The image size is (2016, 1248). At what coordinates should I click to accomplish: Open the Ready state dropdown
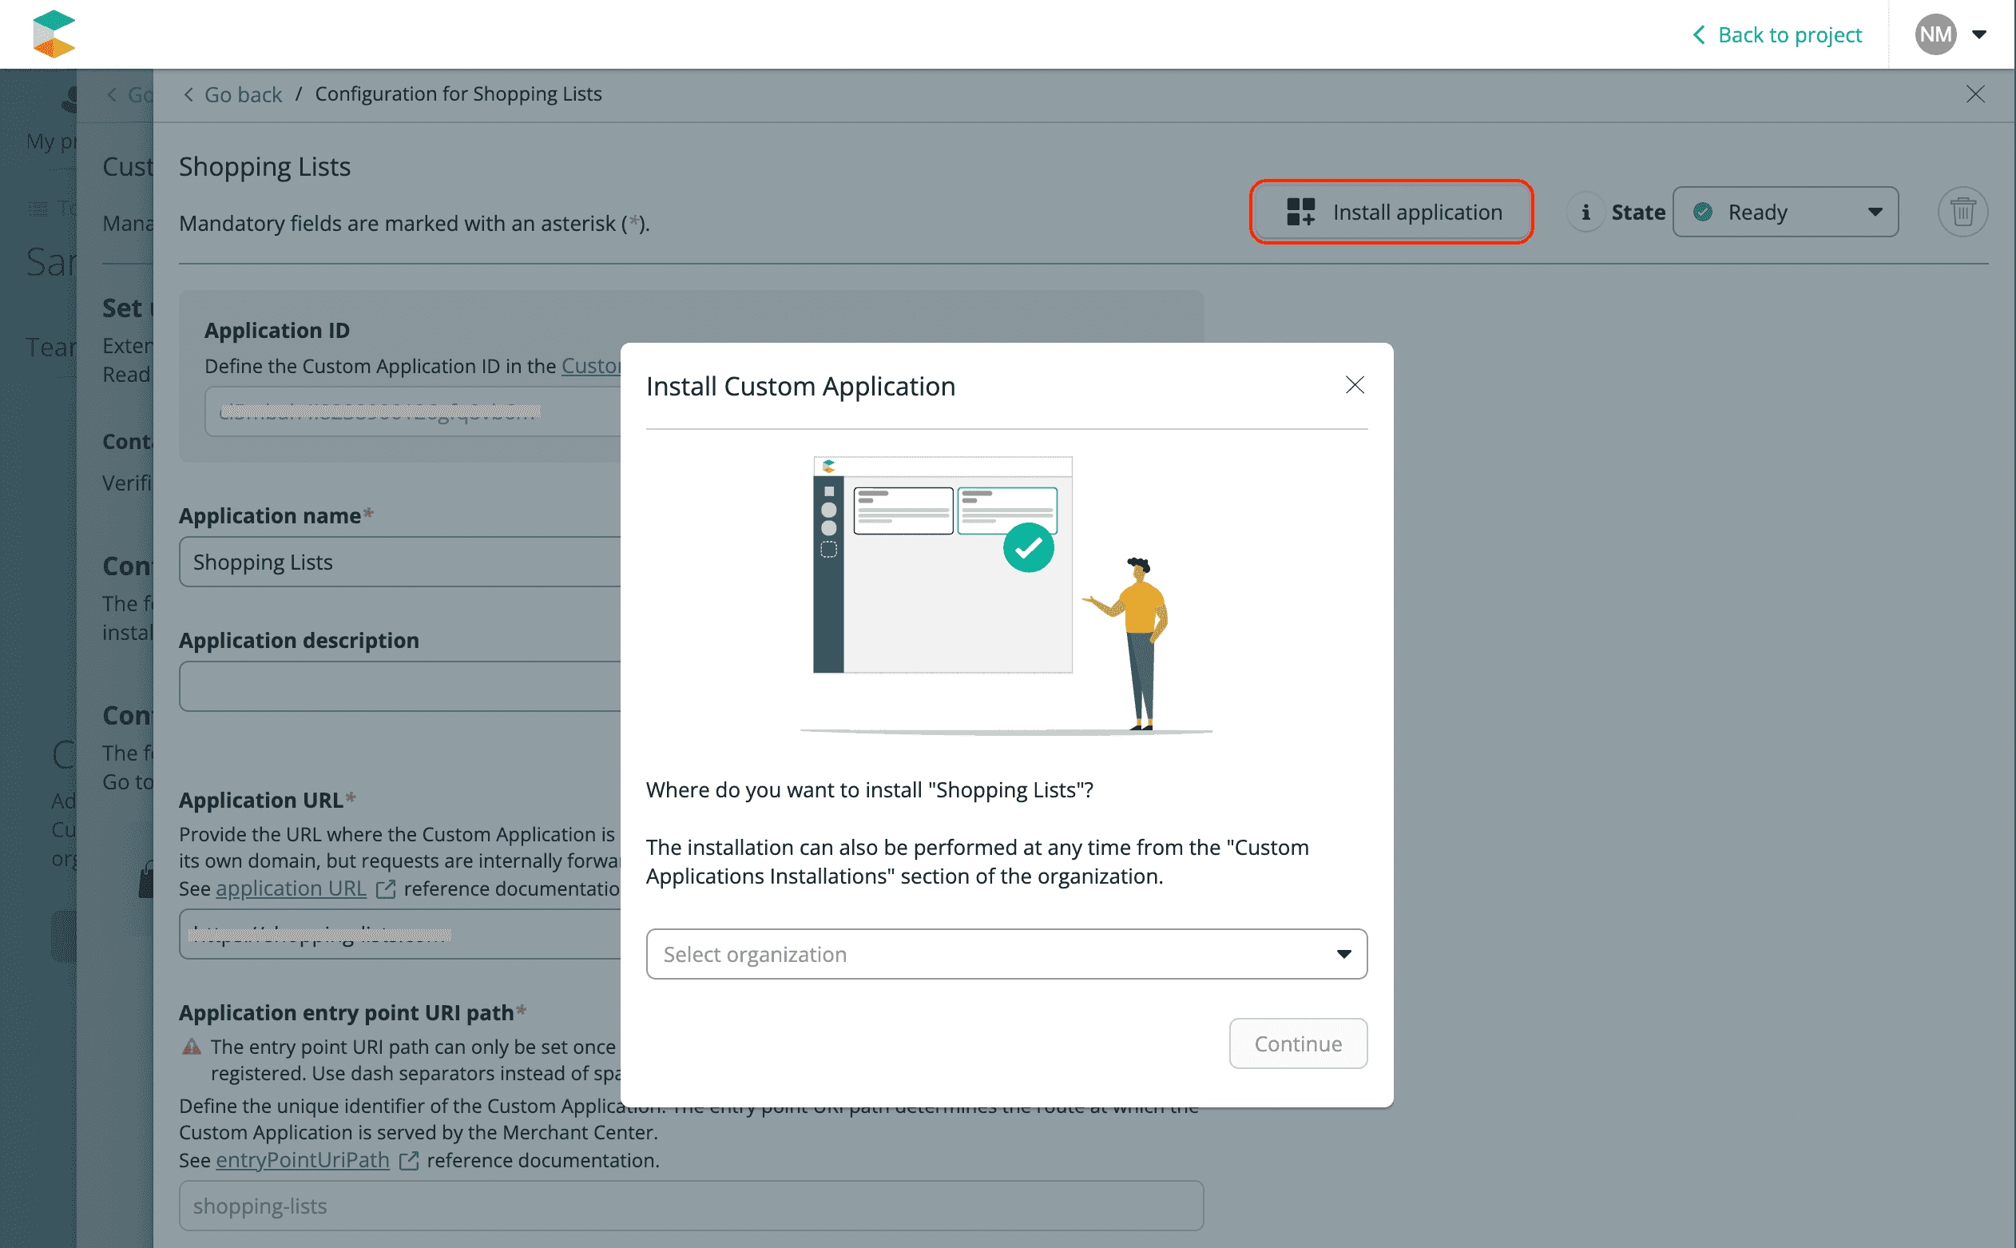click(x=1784, y=212)
